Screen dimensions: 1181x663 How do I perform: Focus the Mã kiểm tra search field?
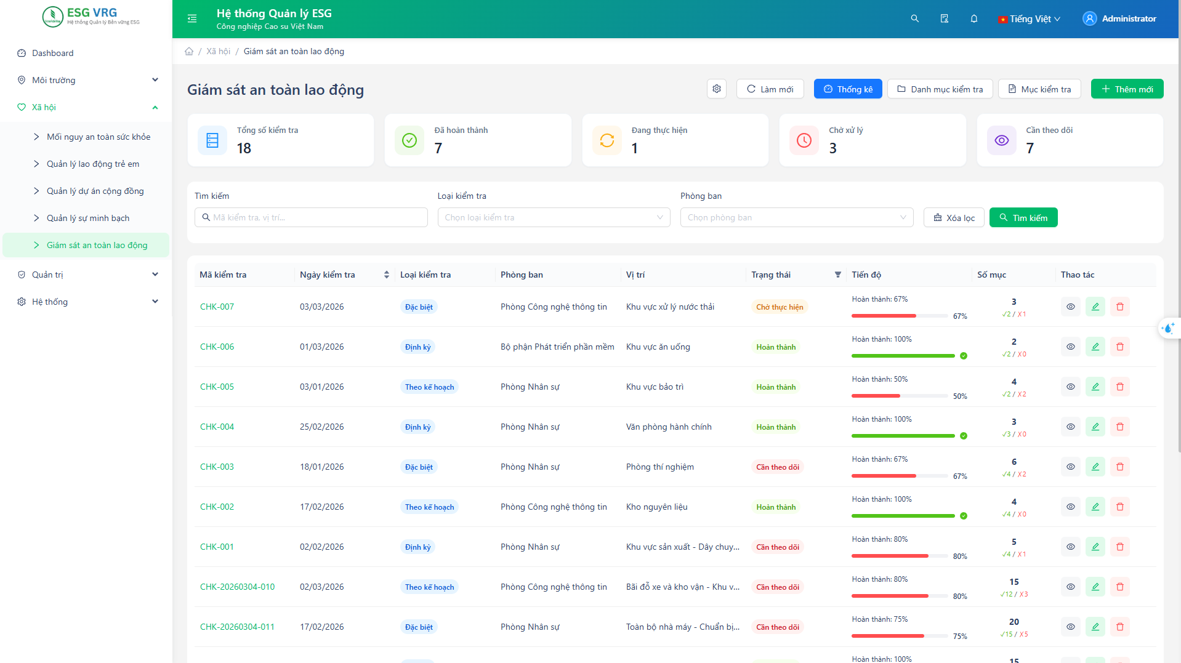pos(311,217)
